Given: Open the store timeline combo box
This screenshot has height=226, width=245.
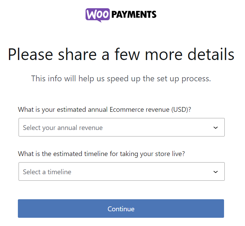Looking at the screenshot, I should pos(121,171).
